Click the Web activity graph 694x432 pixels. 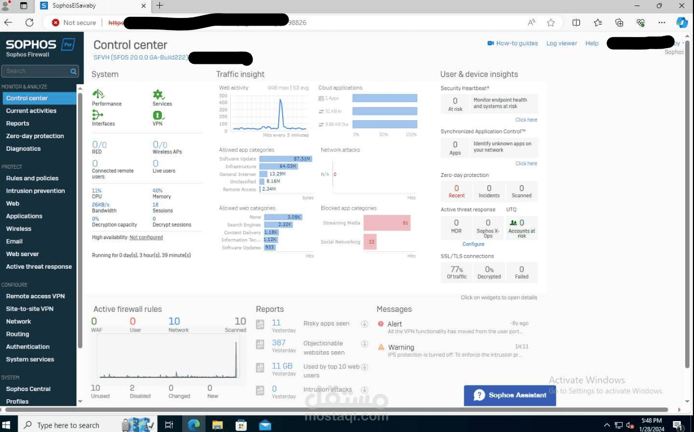pyautogui.click(x=268, y=113)
